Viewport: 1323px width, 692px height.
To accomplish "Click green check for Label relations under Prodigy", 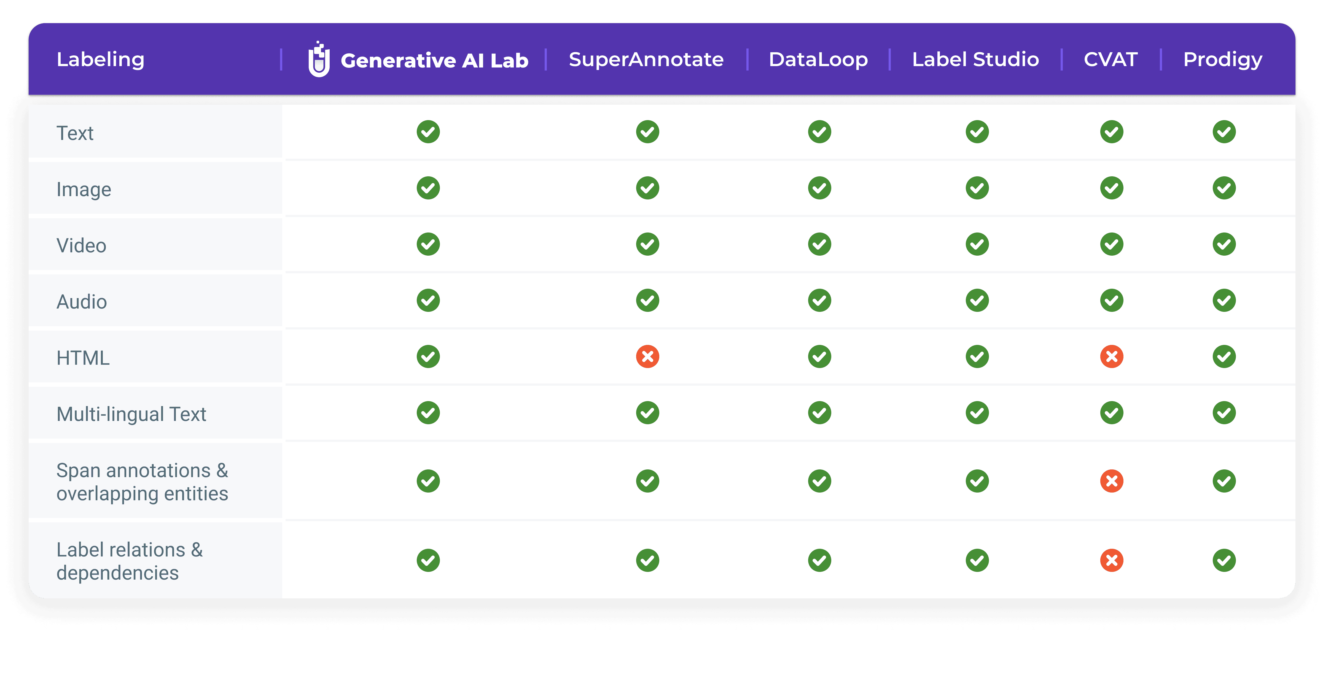I will pos(1224,560).
